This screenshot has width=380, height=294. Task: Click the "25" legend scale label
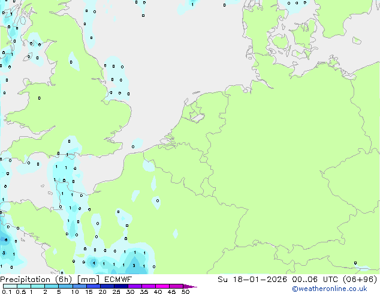[116, 292]
